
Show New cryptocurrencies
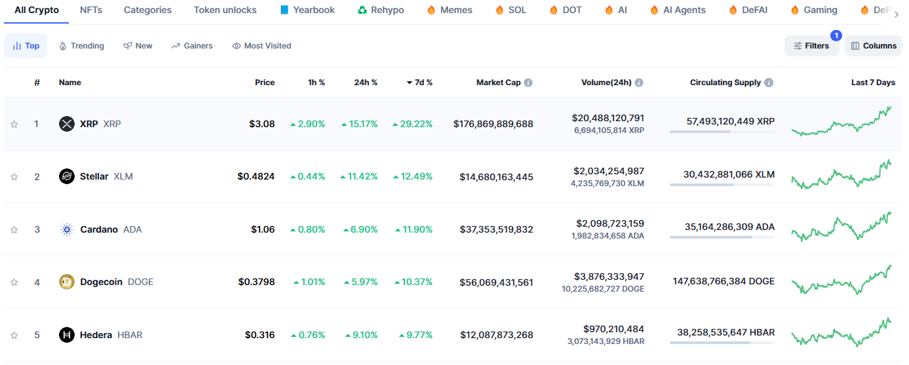coord(138,46)
